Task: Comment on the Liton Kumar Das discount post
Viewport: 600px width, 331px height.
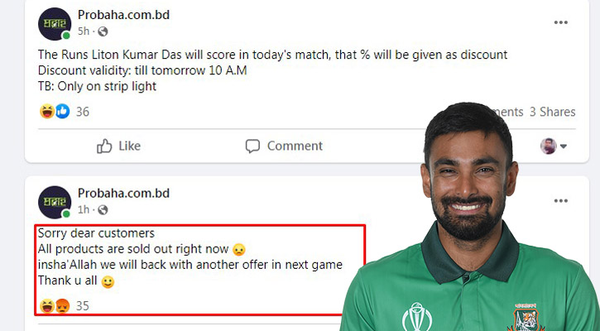Action: [x=284, y=146]
